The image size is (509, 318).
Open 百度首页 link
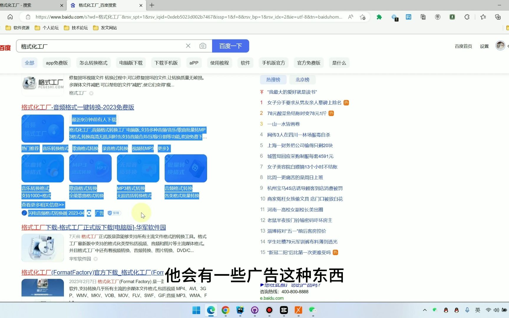pyautogui.click(x=463, y=46)
